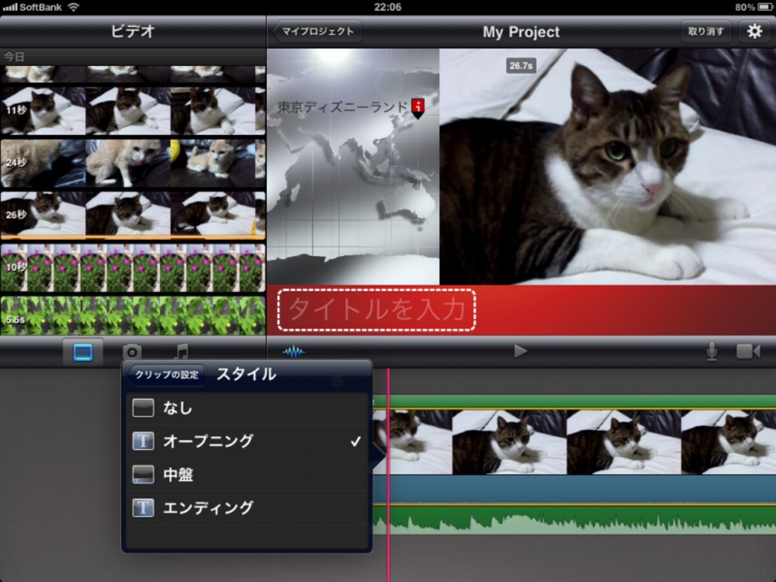Tap the red 東京ディズニーランド location pin
This screenshot has height=582, width=776.
coord(418,108)
